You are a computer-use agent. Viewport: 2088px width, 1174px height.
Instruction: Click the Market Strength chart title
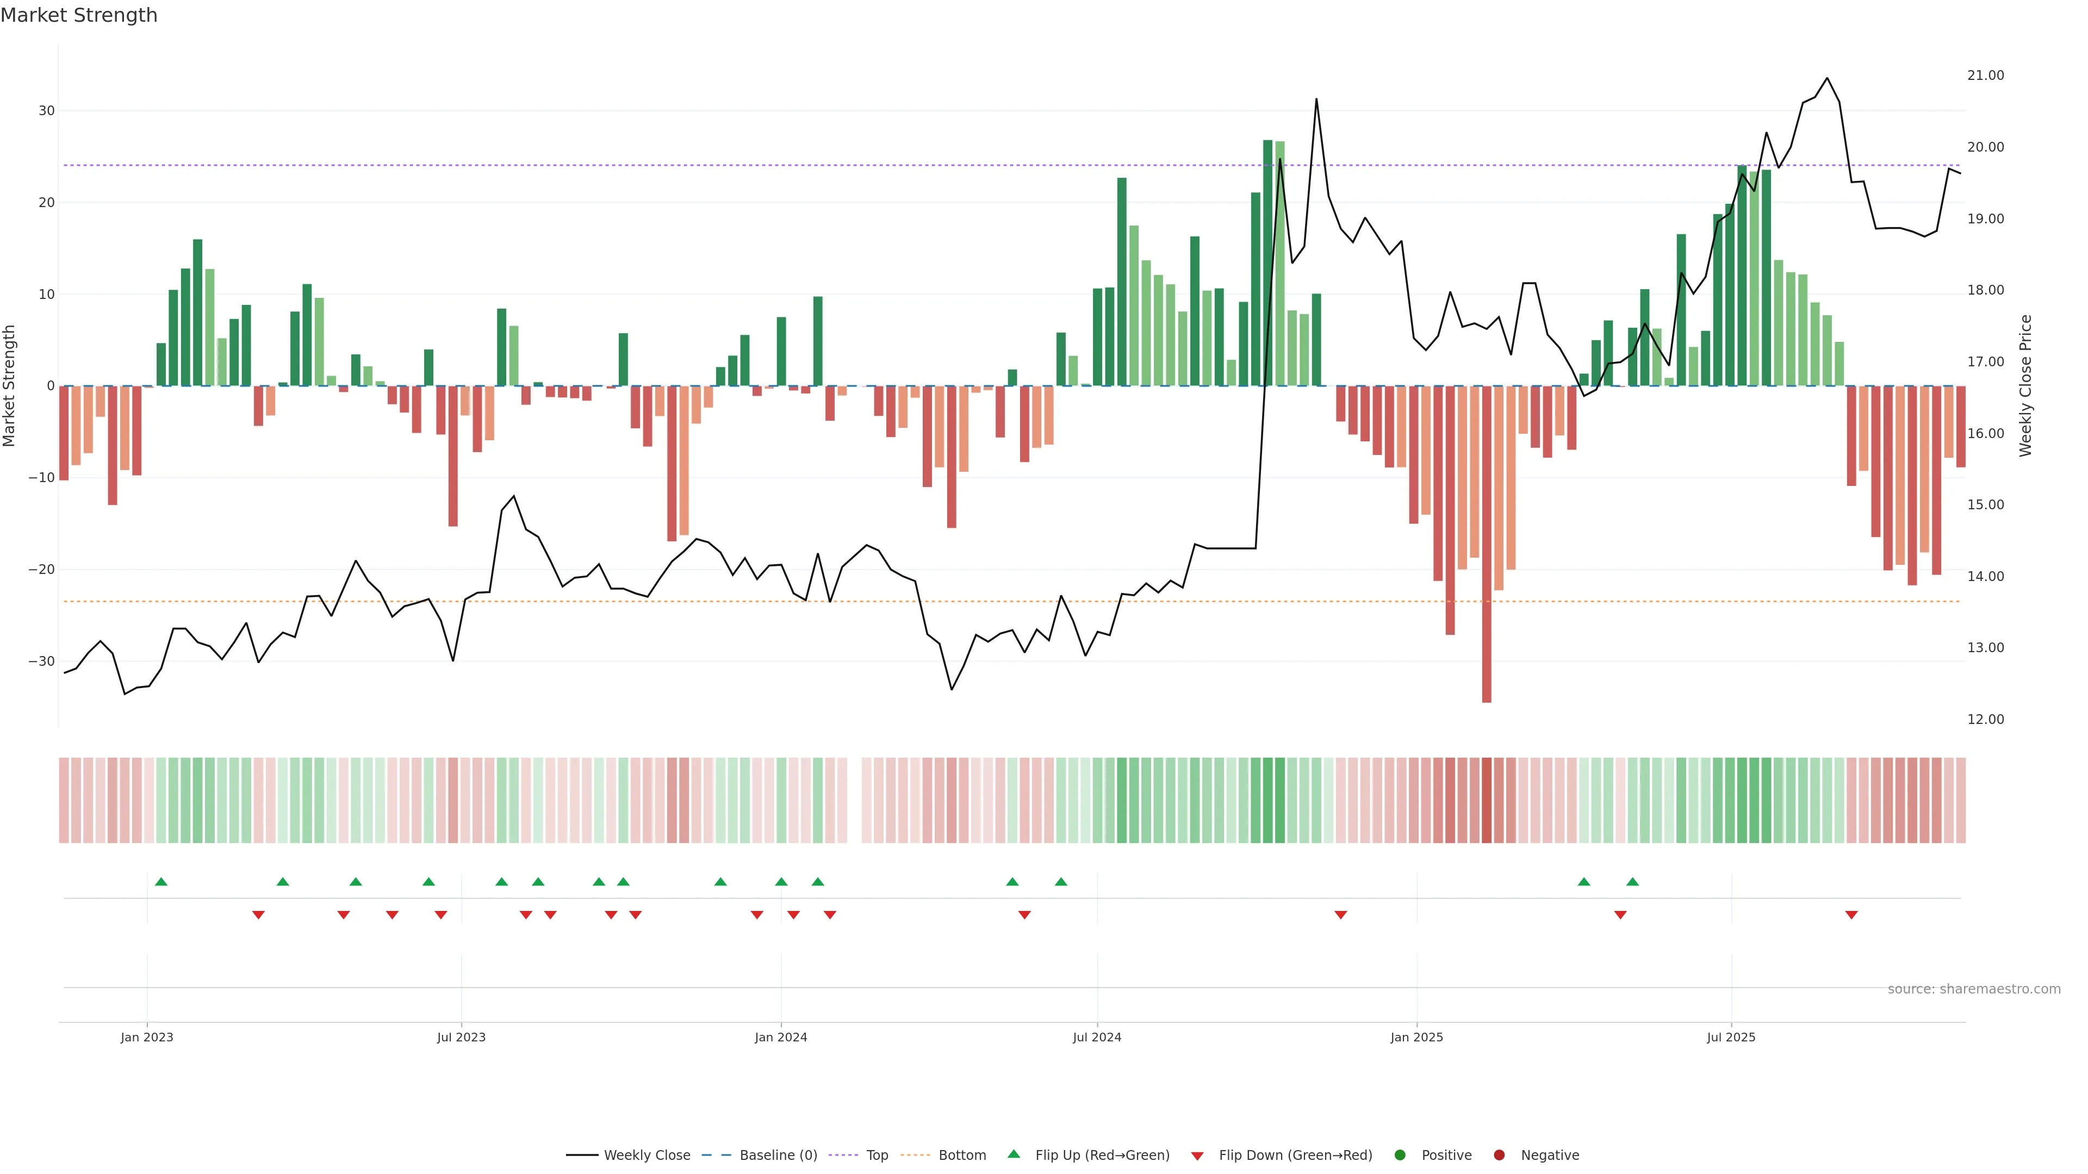pyautogui.click(x=79, y=15)
